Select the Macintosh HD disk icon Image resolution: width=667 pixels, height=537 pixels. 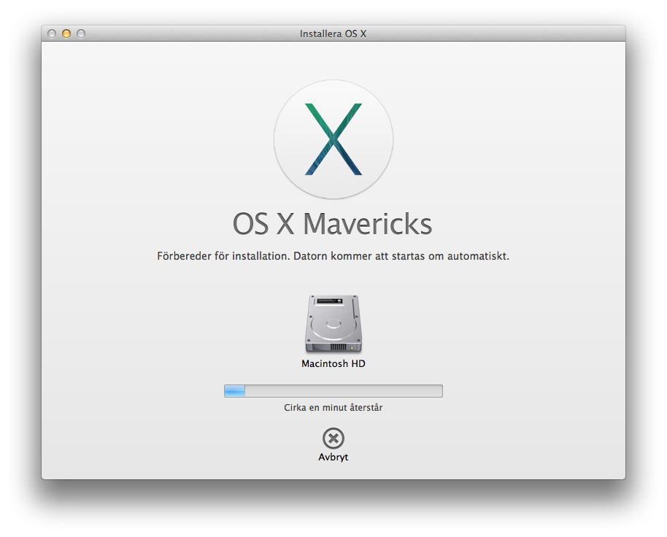(x=333, y=324)
